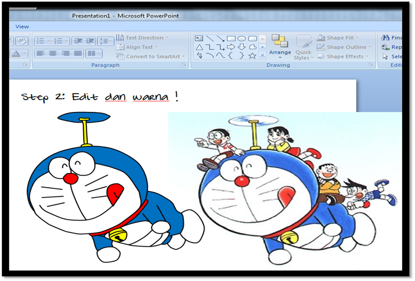Select the Curve shape

pos(220,55)
